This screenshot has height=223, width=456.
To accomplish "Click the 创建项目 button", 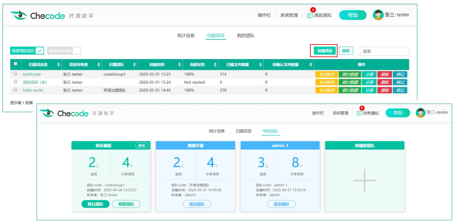I will (325, 51).
